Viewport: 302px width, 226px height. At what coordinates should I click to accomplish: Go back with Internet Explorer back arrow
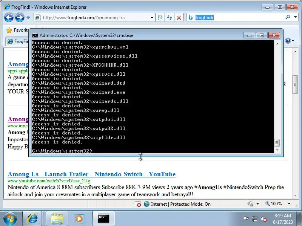(x=9, y=18)
